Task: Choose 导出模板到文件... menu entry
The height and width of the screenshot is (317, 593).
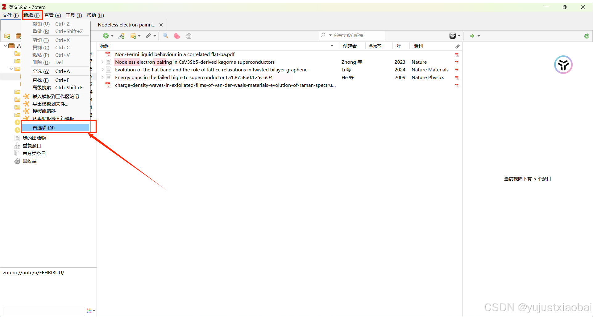Action: point(56,104)
